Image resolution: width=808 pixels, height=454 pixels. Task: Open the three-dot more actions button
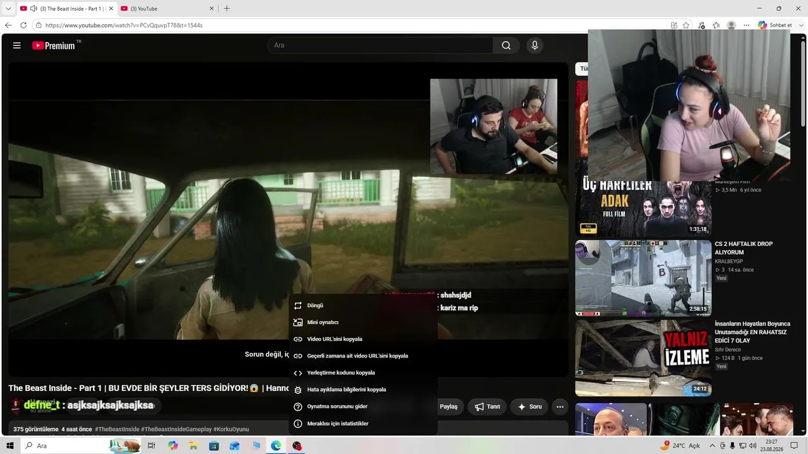point(560,407)
